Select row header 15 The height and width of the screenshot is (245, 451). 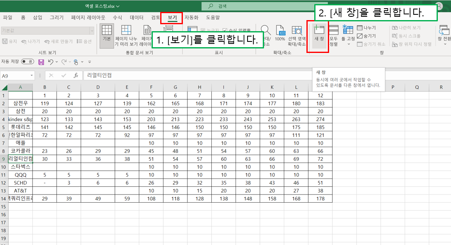[4, 206]
